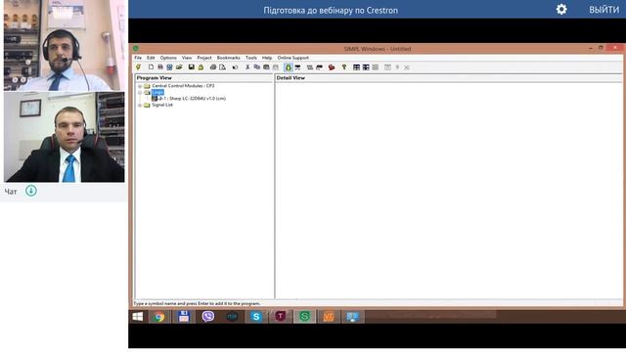Click the Program View panel header
The height and width of the screenshot is (352, 626).
pos(203,78)
